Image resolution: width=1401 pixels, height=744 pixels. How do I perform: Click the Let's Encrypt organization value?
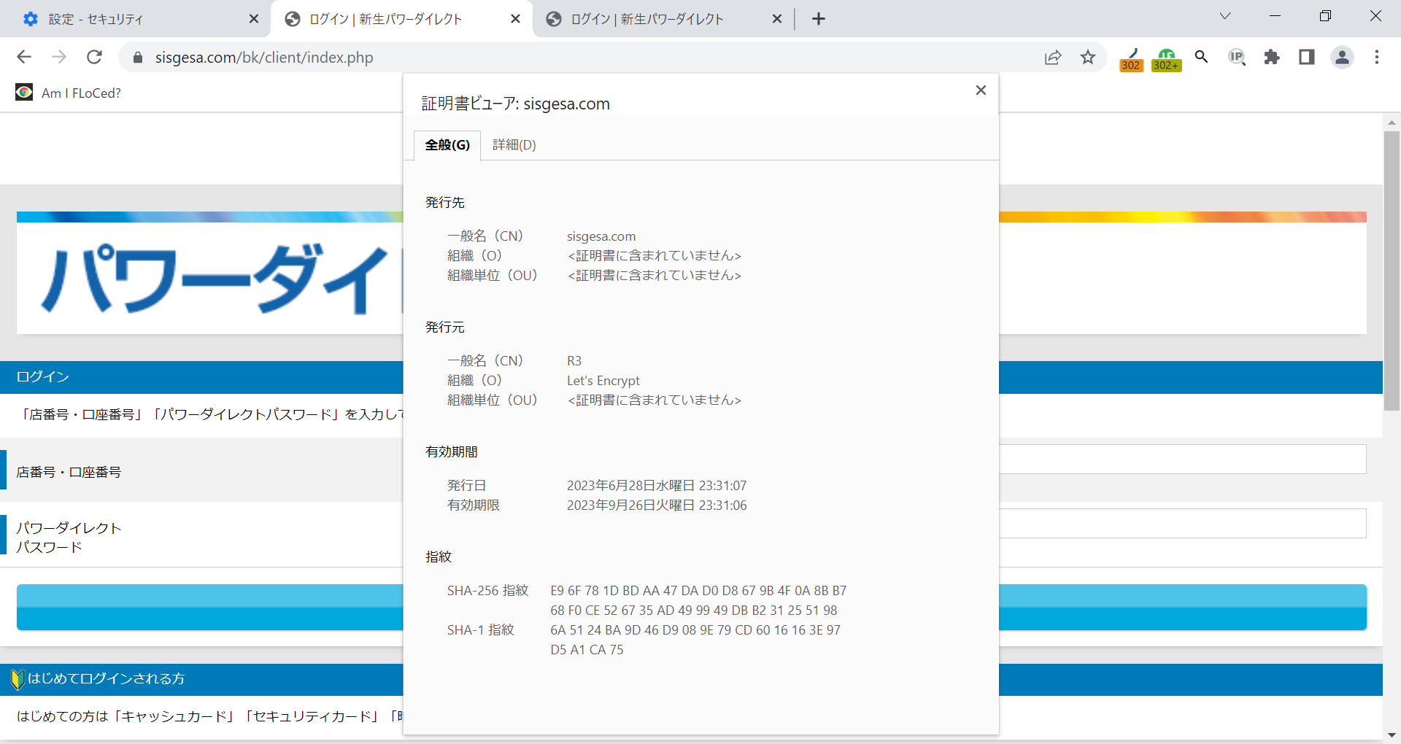click(x=603, y=381)
